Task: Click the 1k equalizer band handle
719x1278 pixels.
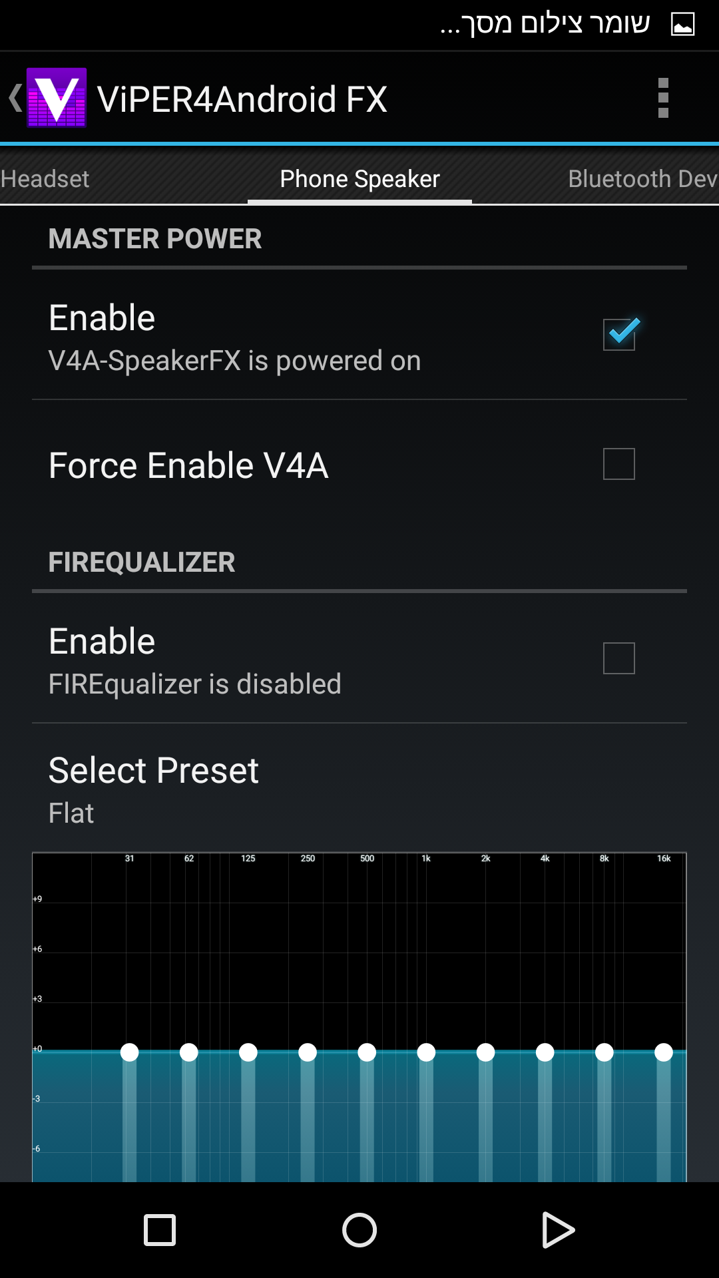Action: click(x=426, y=1052)
